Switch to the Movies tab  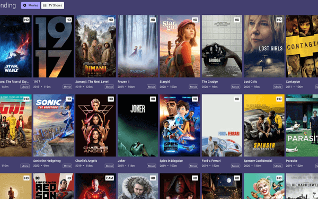[31, 5]
